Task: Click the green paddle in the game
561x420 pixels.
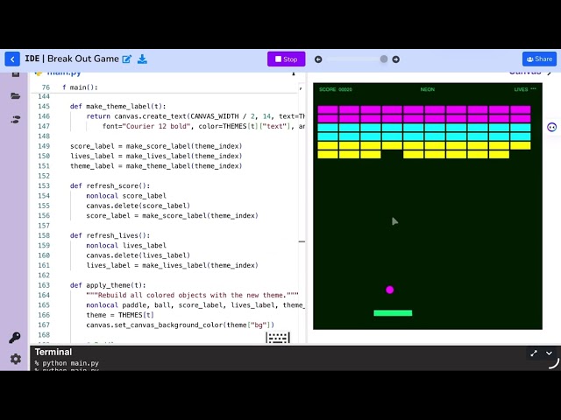Action: (393, 313)
